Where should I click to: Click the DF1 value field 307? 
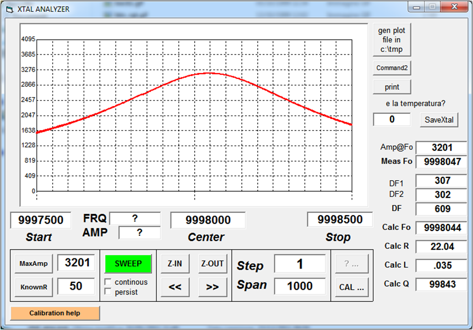tap(442, 181)
